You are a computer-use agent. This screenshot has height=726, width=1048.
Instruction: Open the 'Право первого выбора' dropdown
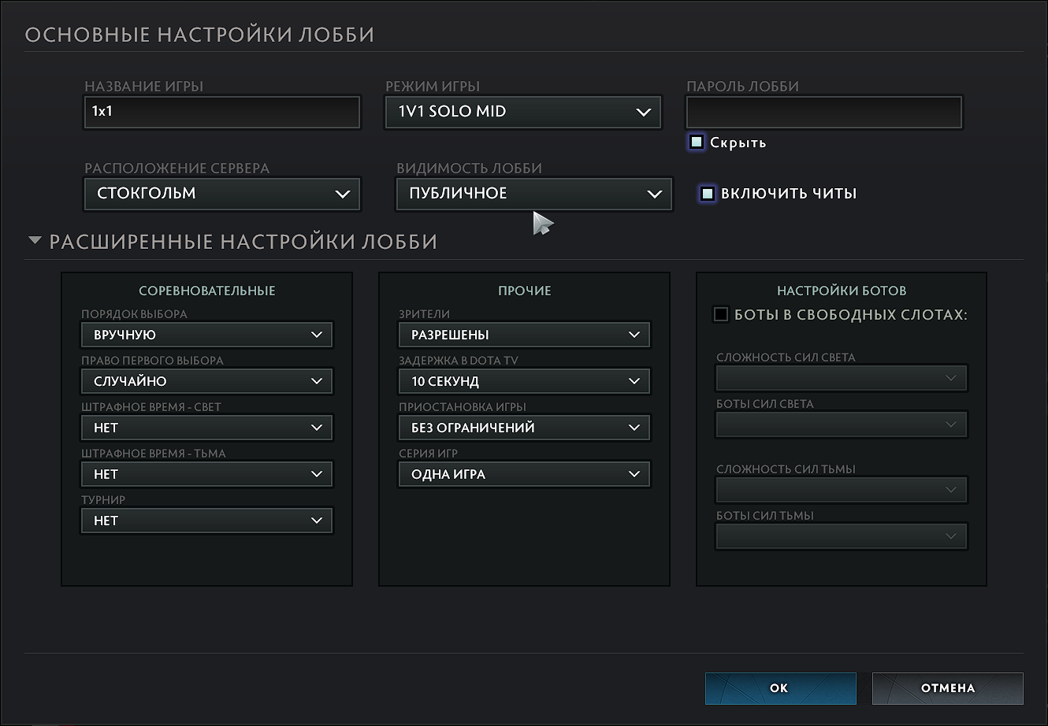pos(206,381)
